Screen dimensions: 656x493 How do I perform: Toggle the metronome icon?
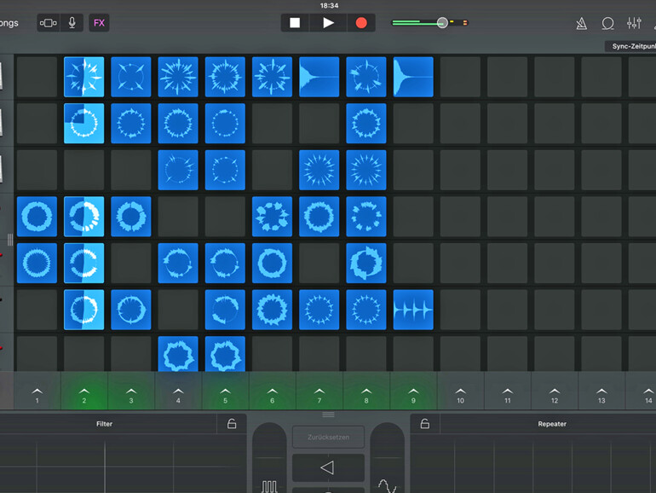(x=581, y=24)
